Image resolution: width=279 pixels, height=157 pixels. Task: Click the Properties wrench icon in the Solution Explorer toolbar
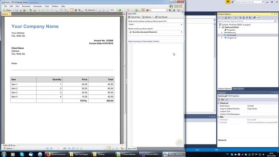254,18
